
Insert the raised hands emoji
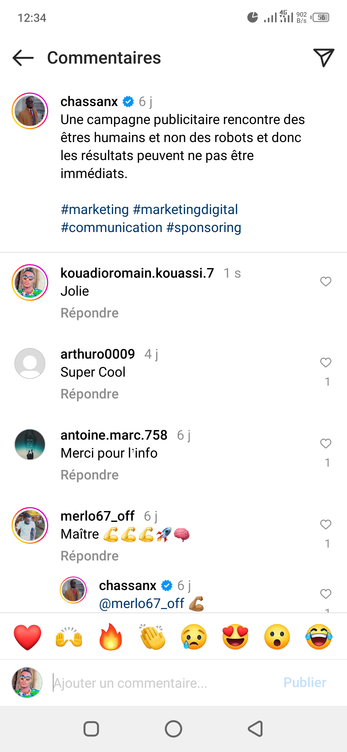point(69,637)
